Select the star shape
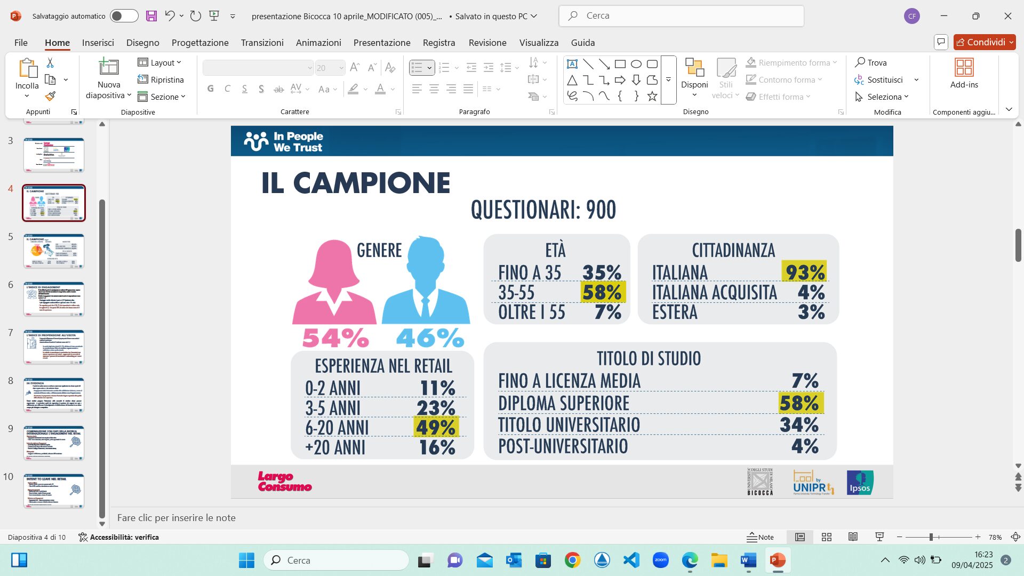The image size is (1024, 576). (652, 96)
